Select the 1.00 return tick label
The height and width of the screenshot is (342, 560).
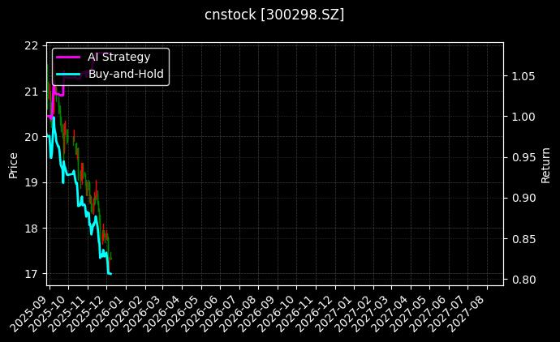click(523, 117)
